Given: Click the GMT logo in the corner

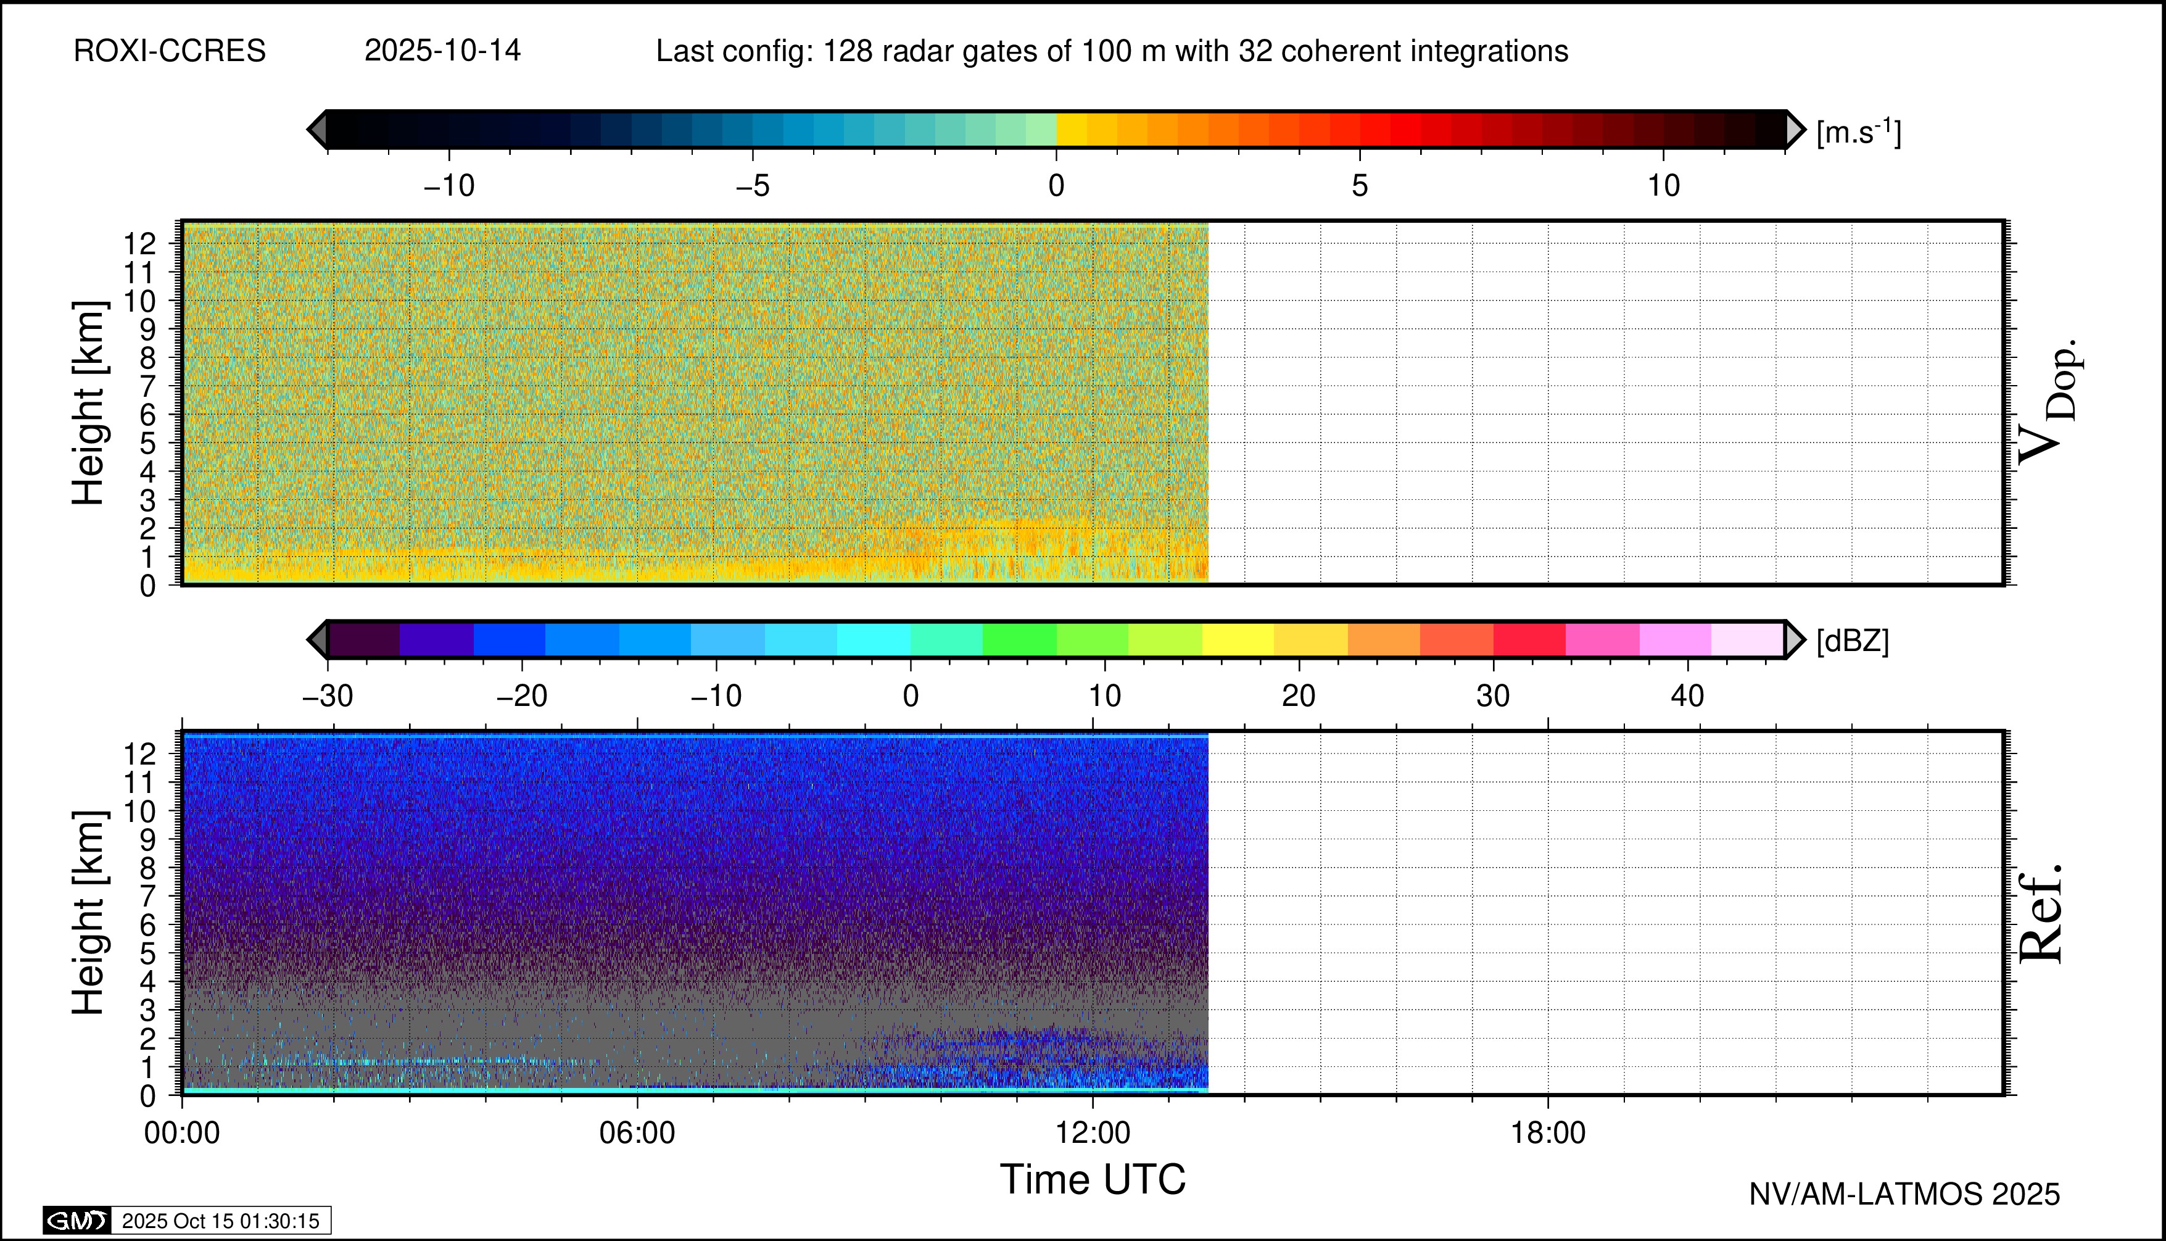Looking at the screenshot, I should (x=76, y=1221).
